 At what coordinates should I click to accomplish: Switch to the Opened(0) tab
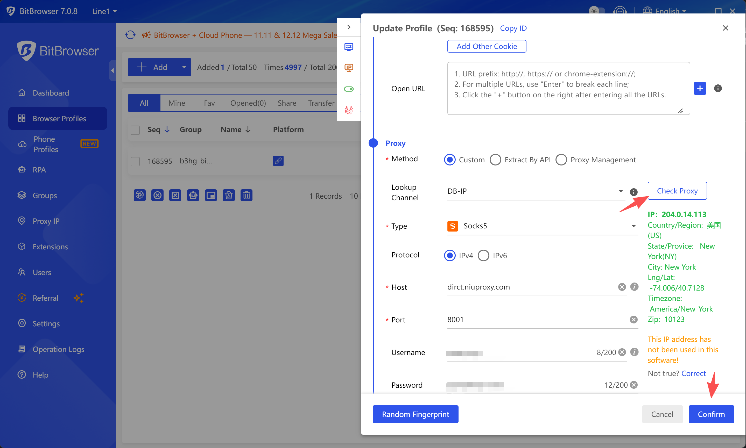pos(248,103)
